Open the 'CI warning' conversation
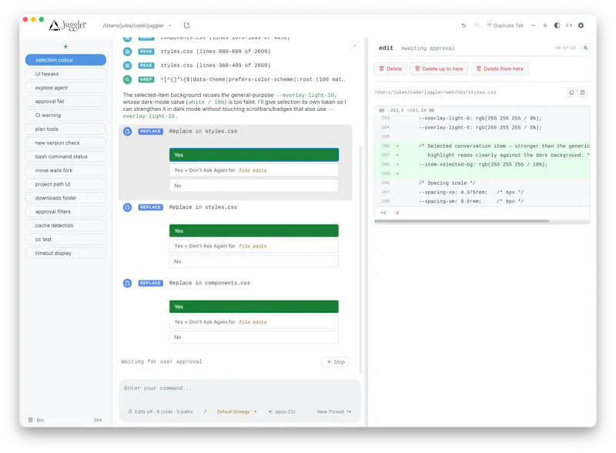Screen dimensions: 616x453 tap(65, 116)
